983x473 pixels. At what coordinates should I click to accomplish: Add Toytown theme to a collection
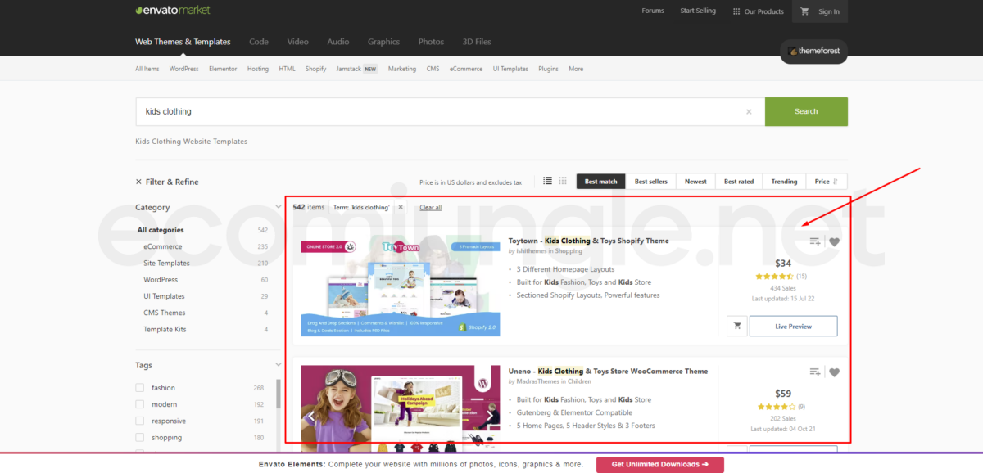pyautogui.click(x=814, y=241)
